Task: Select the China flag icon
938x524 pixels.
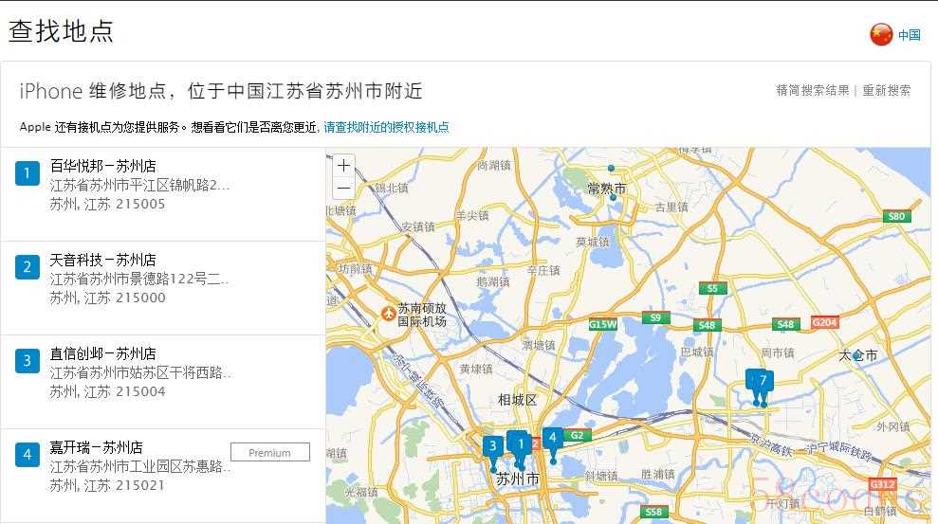Action: [x=881, y=35]
